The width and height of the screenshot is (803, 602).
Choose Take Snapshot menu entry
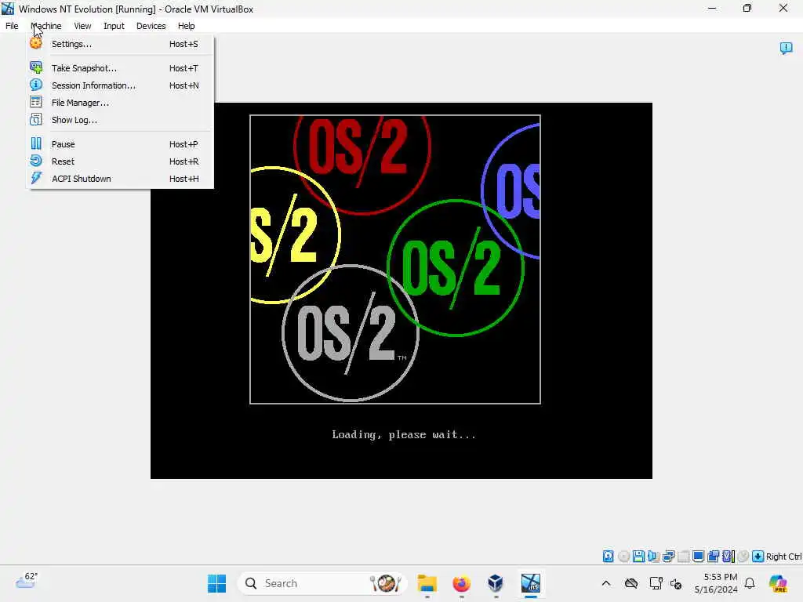(x=120, y=68)
